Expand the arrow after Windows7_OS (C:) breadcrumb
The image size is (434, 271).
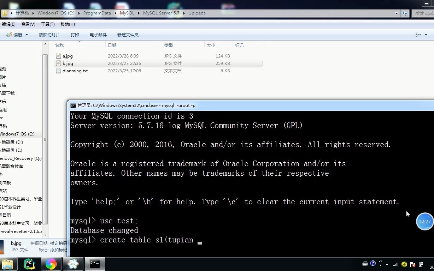point(79,13)
